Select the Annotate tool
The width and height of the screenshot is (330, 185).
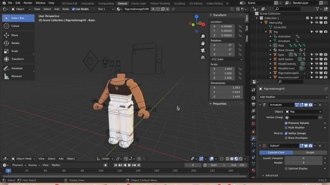(19, 68)
